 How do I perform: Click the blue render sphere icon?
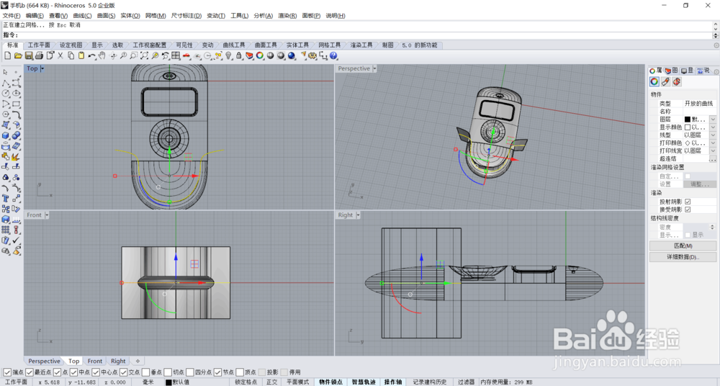point(292,55)
